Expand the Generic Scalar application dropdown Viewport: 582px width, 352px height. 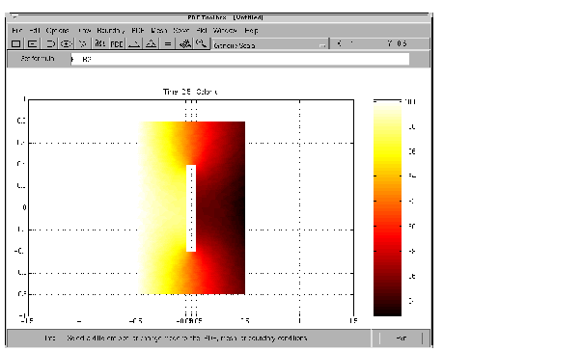coord(270,44)
